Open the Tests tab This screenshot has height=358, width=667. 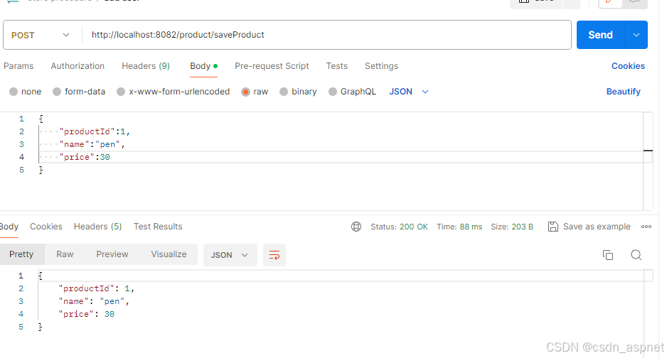[x=337, y=66]
